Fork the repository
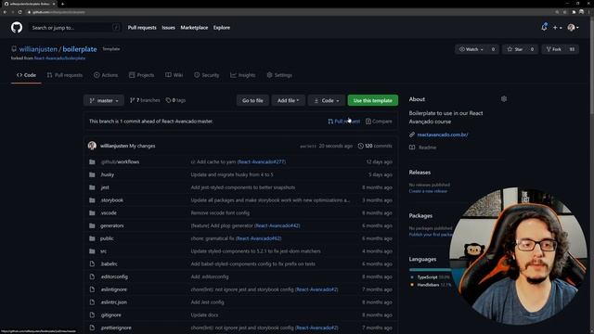This screenshot has width=594, height=334. (553, 49)
